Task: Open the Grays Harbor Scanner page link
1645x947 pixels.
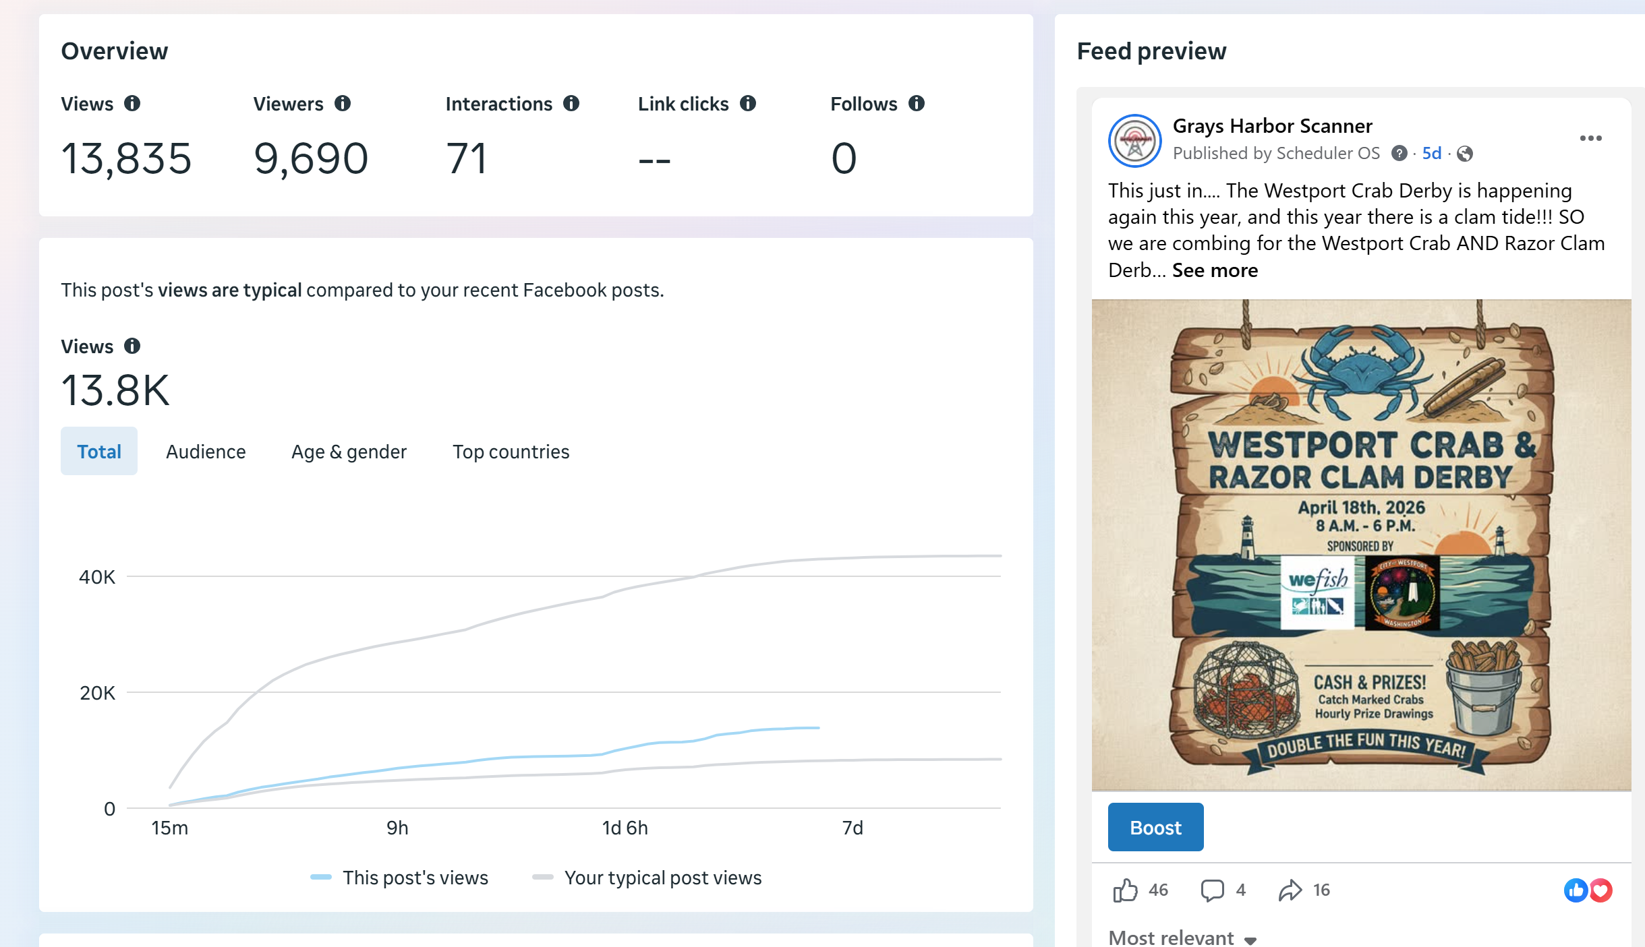Action: pyautogui.click(x=1272, y=126)
